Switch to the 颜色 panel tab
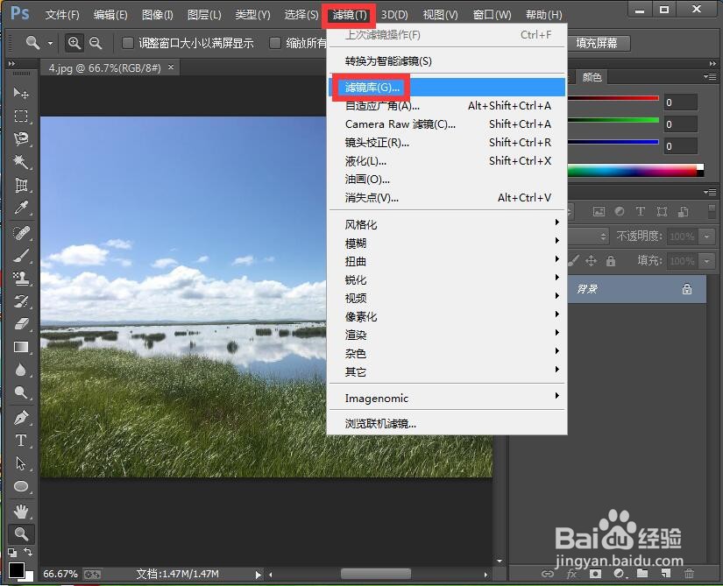The width and height of the screenshot is (723, 586). click(x=592, y=77)
